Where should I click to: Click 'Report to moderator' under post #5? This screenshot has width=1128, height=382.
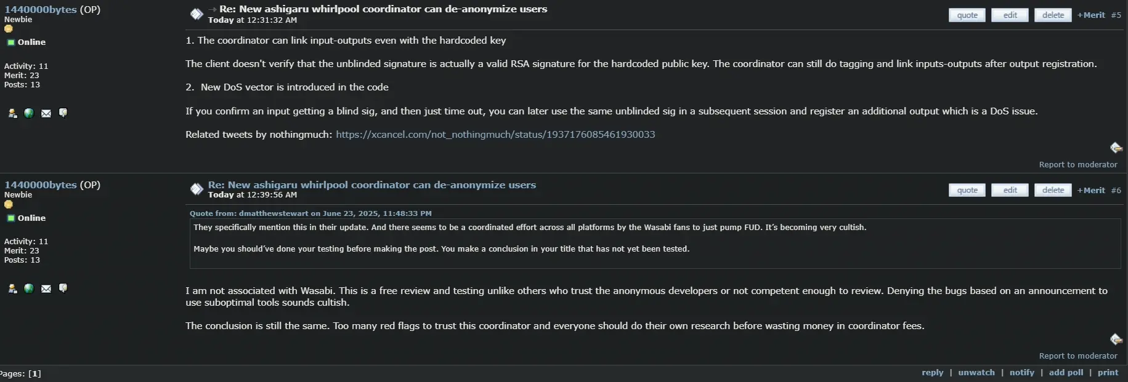1078,165
